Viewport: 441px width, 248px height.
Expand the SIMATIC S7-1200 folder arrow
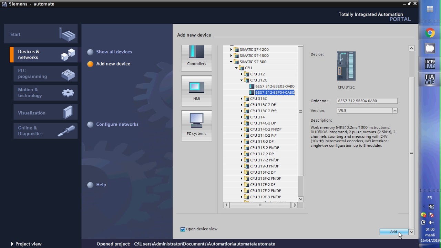[231, 49]
